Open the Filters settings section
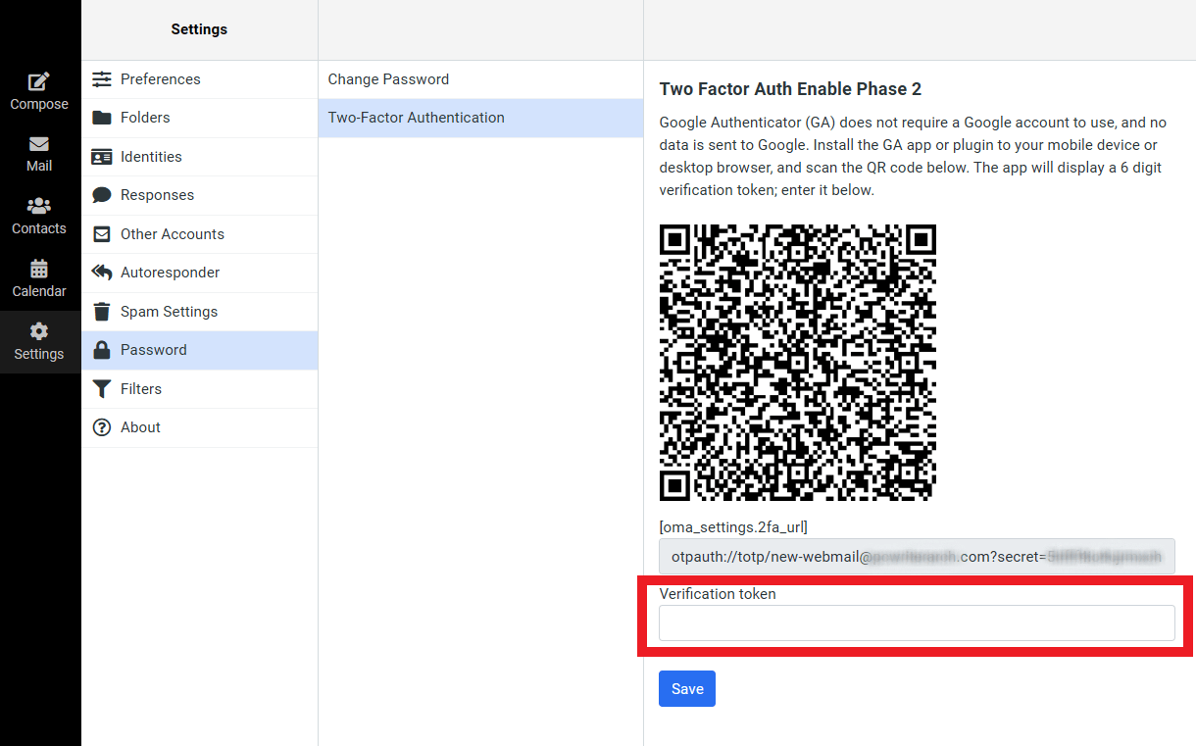Screen dimensions: 1196x746 pyautogui.click(x=200, y=389)
